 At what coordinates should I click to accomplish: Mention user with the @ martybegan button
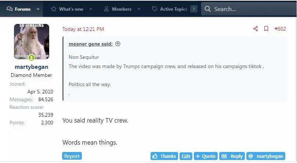pos(266,156)
